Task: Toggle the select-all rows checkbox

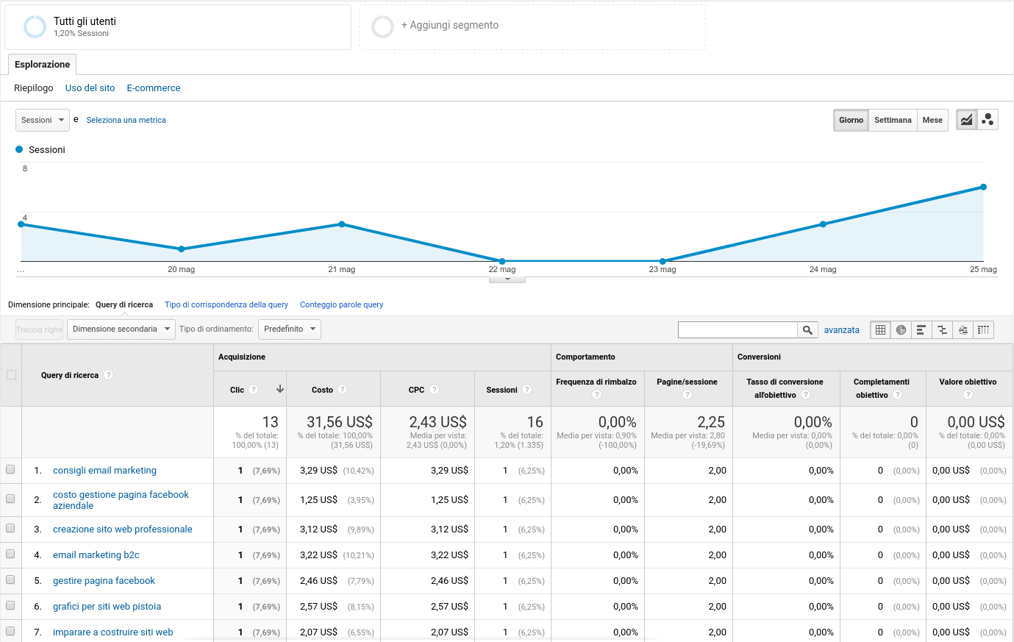Action: point(11,375)
